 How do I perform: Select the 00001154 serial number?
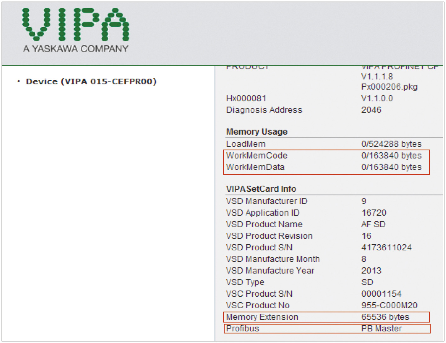381,294
